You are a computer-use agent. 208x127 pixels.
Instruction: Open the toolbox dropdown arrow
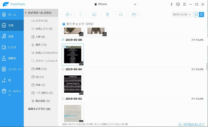pyautogui.click(x=138, y=15)
